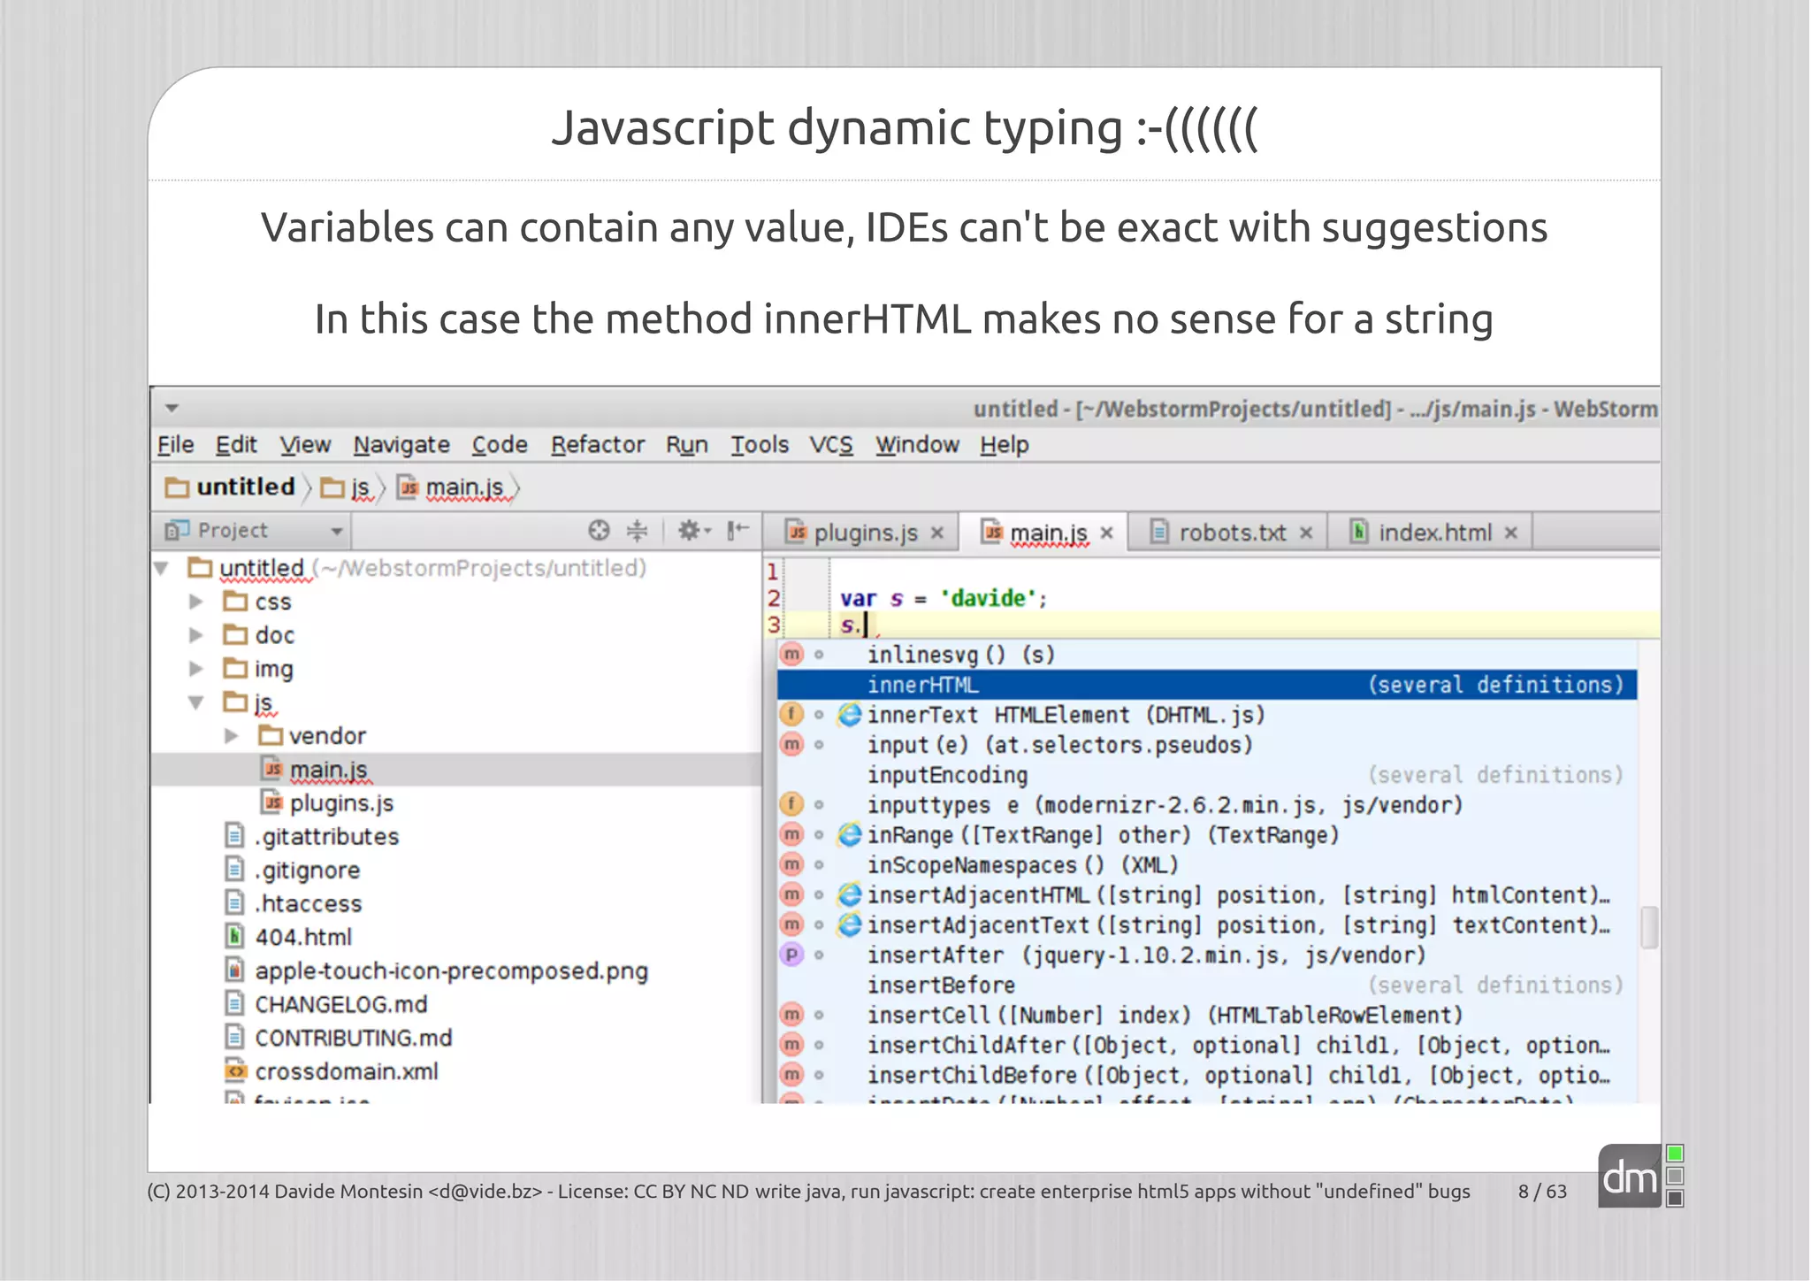Choose inRange TextRange suggestion
The image size is (1811, 1281).
click(1207, 835)
